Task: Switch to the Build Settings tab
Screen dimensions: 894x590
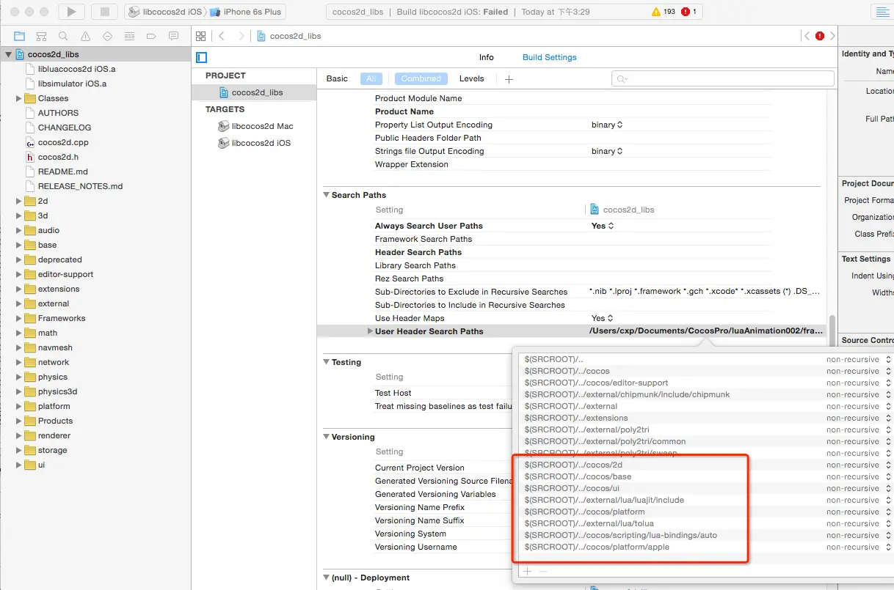Action: pos(550,57)
